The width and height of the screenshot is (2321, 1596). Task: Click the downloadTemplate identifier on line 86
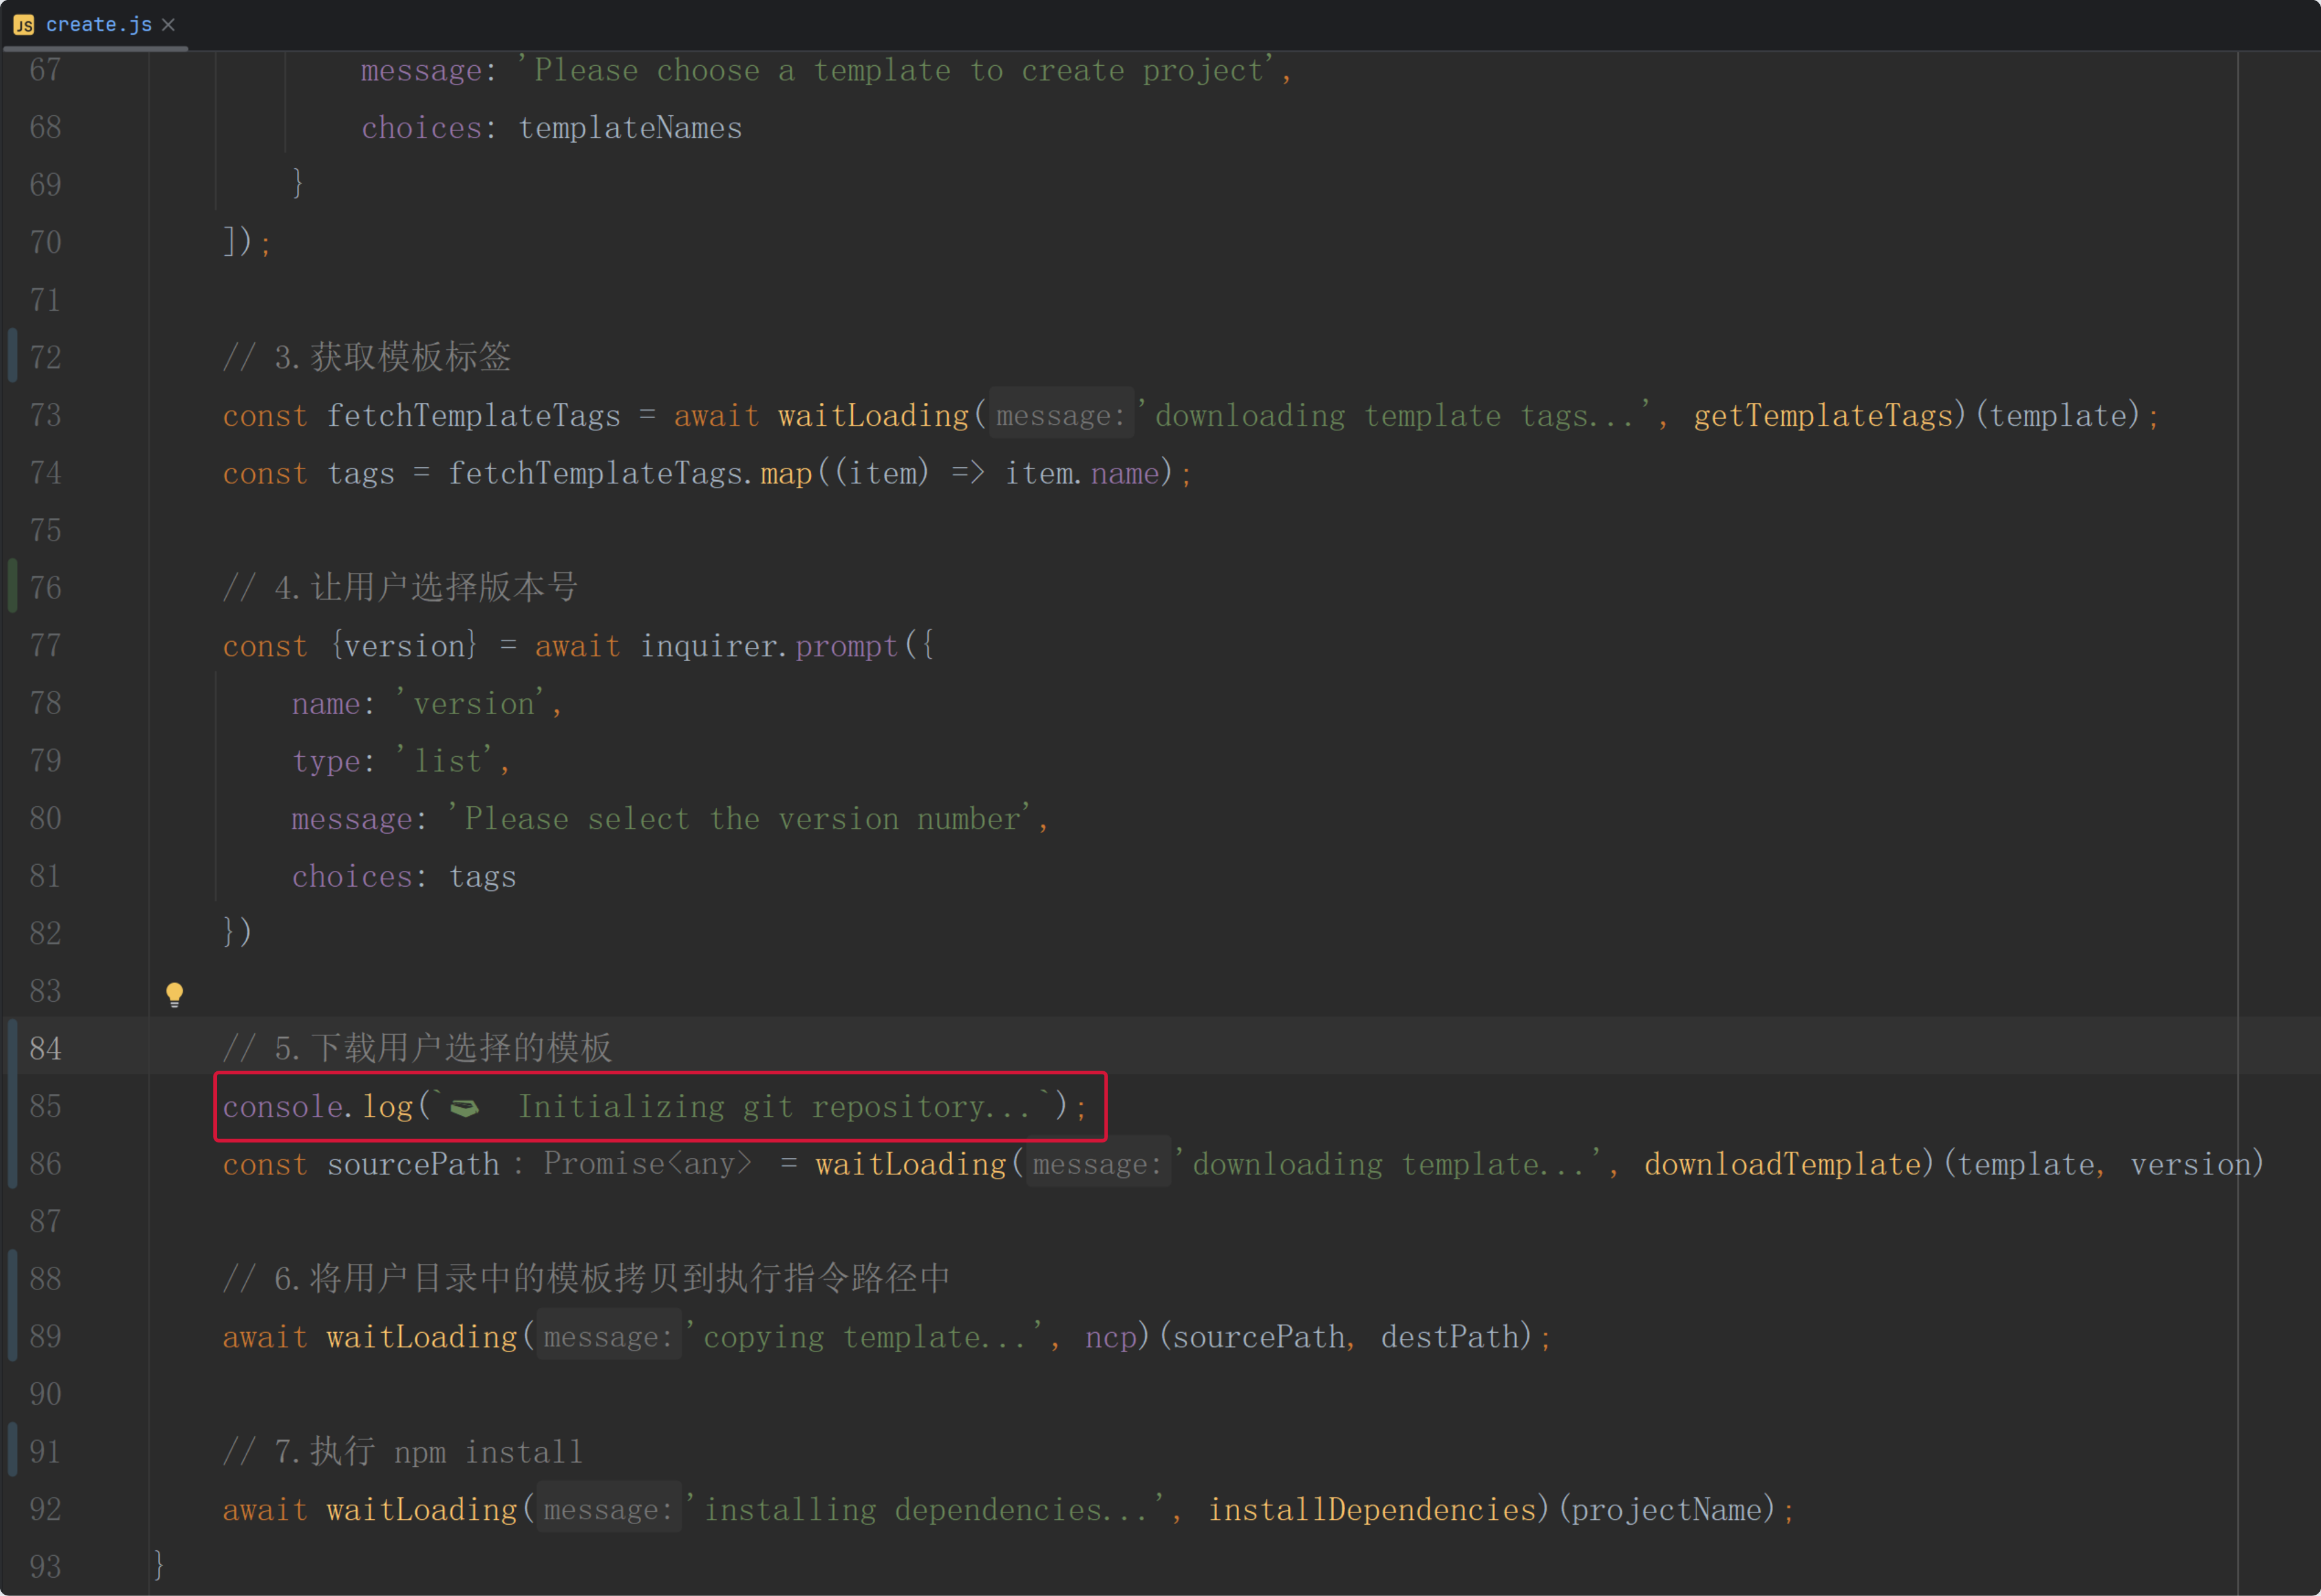pos(1782,1164)
